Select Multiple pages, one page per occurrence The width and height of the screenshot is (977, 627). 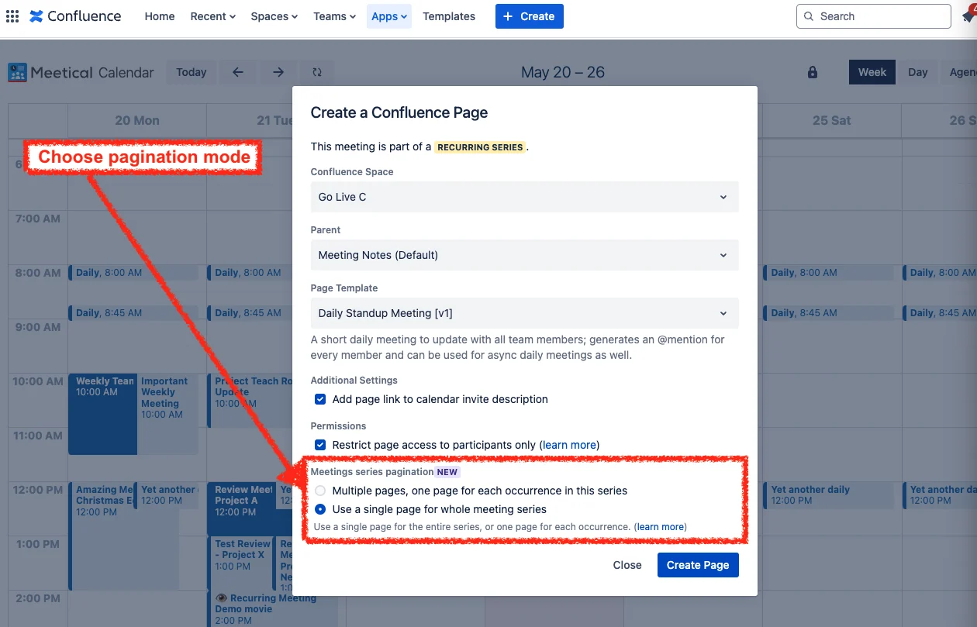(320, 491)
